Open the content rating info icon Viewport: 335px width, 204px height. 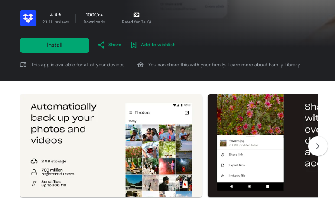pyautogui.click(x=149, y=22)
